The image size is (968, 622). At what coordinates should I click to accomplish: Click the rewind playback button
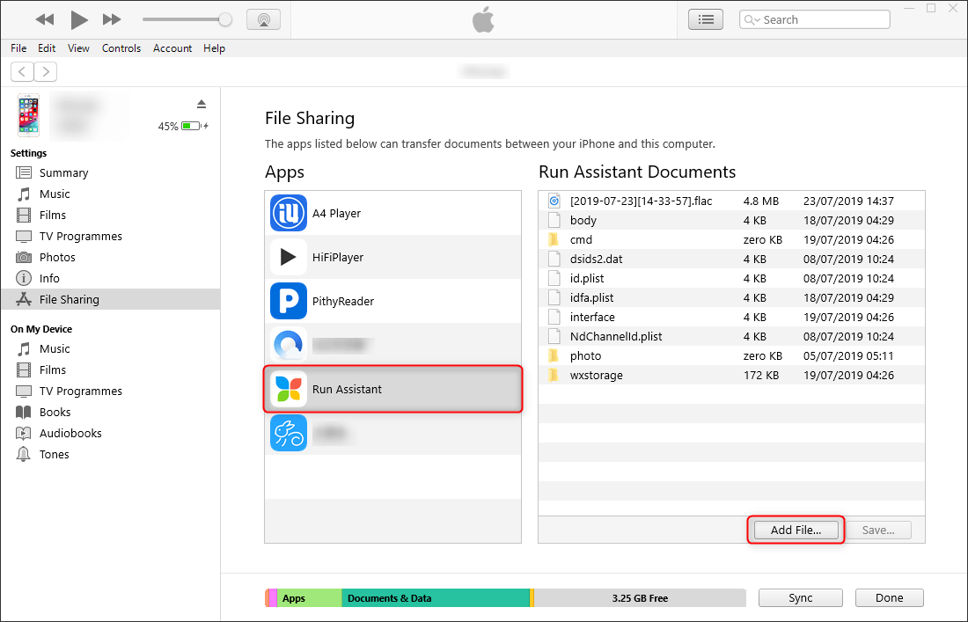(x=45, y=19)
